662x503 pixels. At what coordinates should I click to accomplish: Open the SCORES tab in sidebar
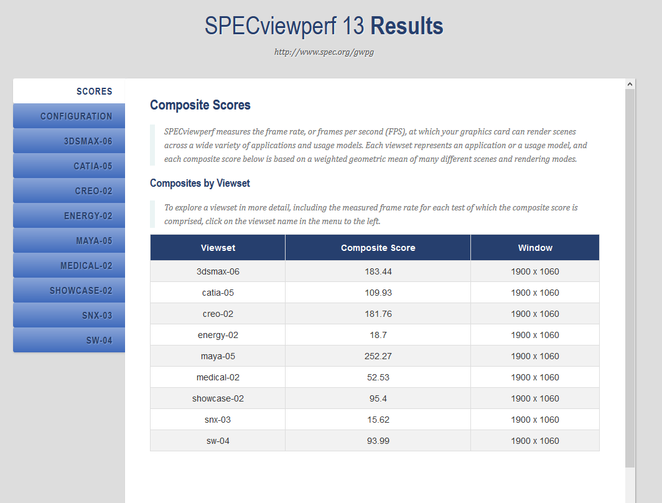tap(94, 92)
